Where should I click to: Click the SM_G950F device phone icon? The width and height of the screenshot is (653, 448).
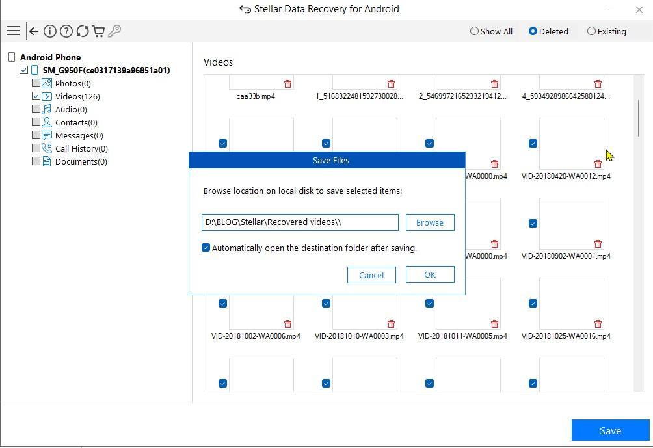pos(35,70)
